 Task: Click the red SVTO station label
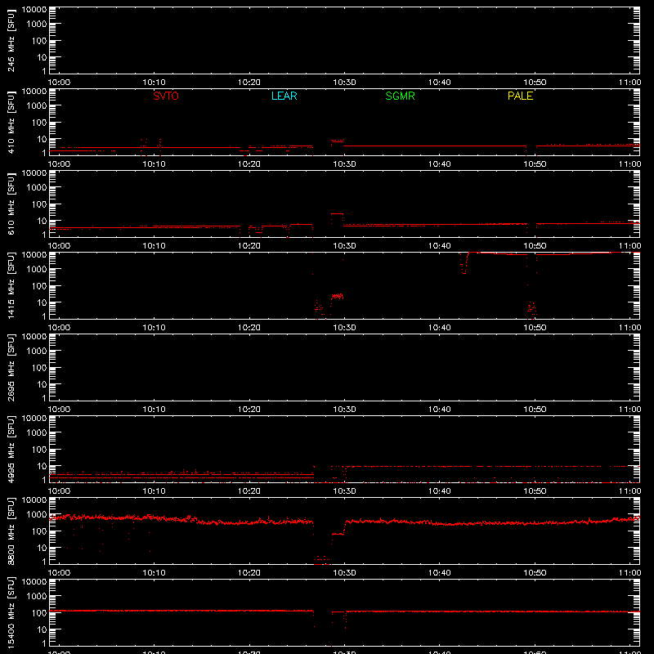pyautogui.click(x=166, y=96)
